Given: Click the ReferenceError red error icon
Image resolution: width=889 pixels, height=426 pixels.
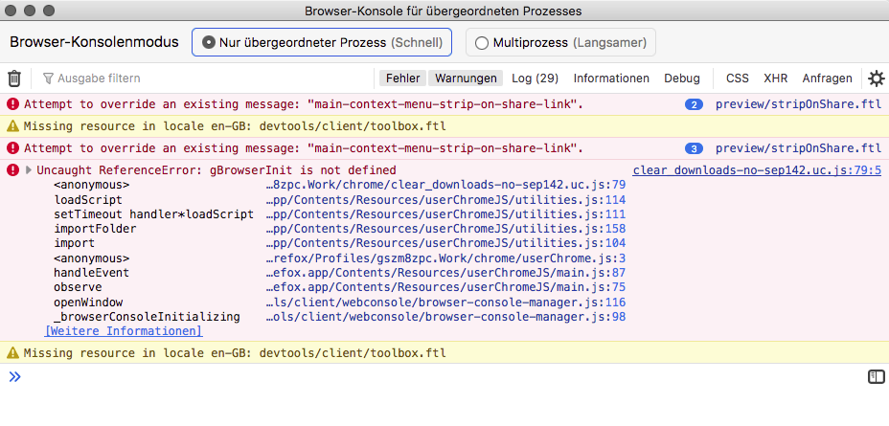Looking at the screenshot, I should click(12, 170).
